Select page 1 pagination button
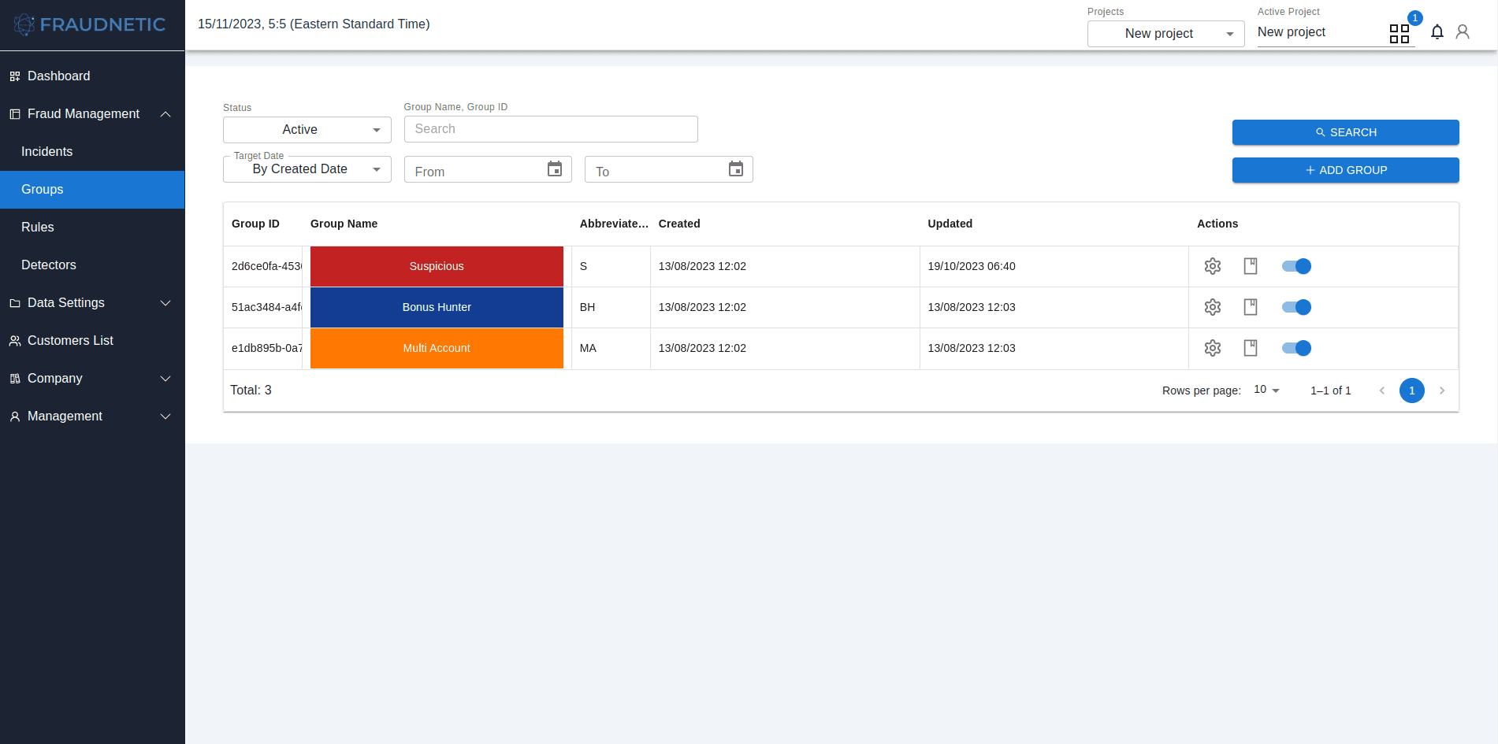1498x744 pixels. click(1412, 391)
